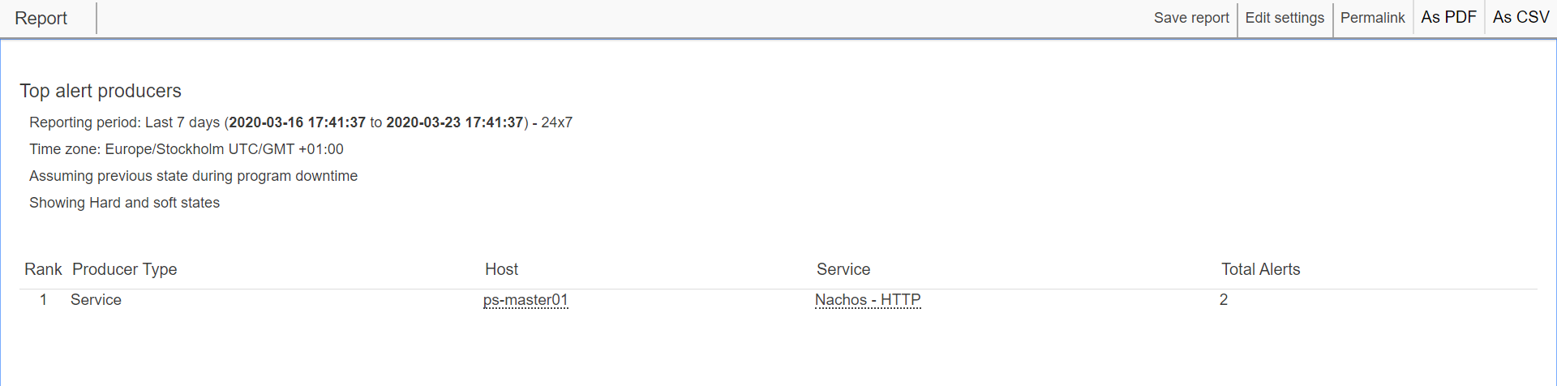Image resolution: width=1557 pixels, height=386 pixels.
Task: Click the Total Alerts column header
Action: point(1261,269)
